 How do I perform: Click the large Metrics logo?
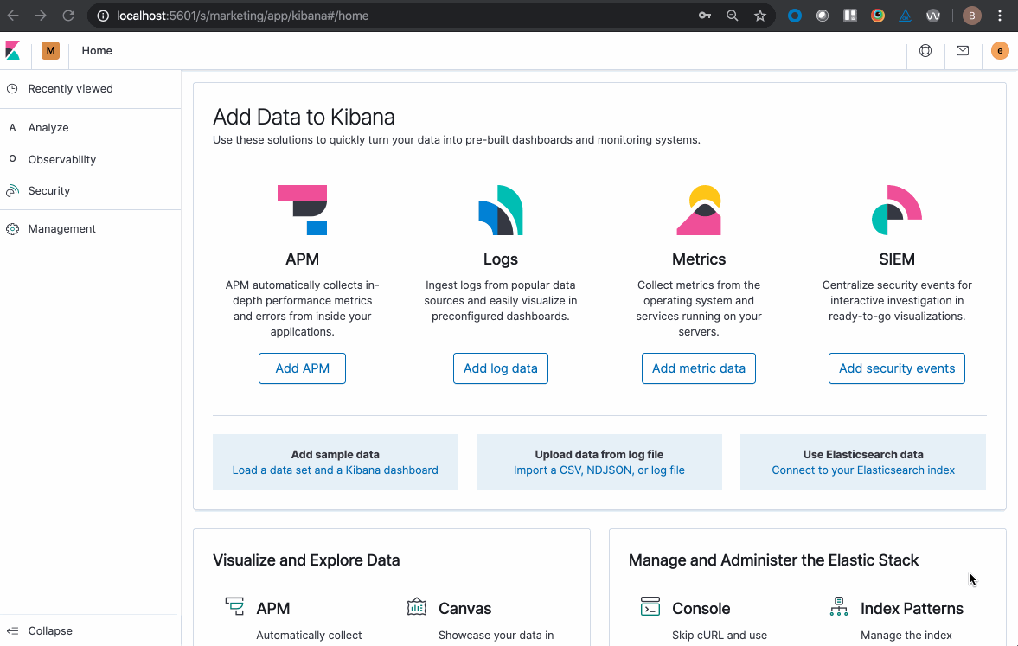tap(699, 209)
